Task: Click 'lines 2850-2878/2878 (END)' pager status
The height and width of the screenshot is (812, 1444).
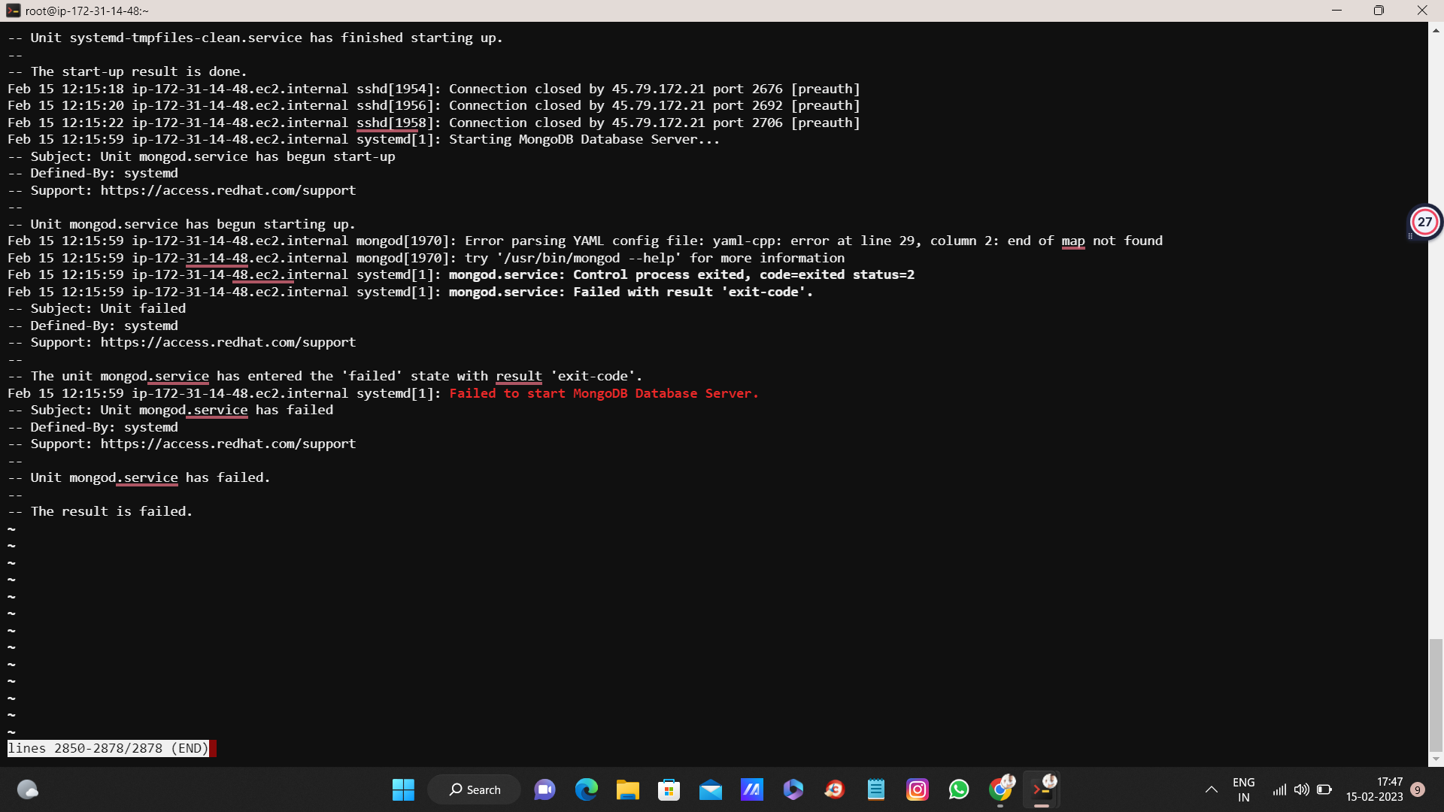Action: point(108,748)
